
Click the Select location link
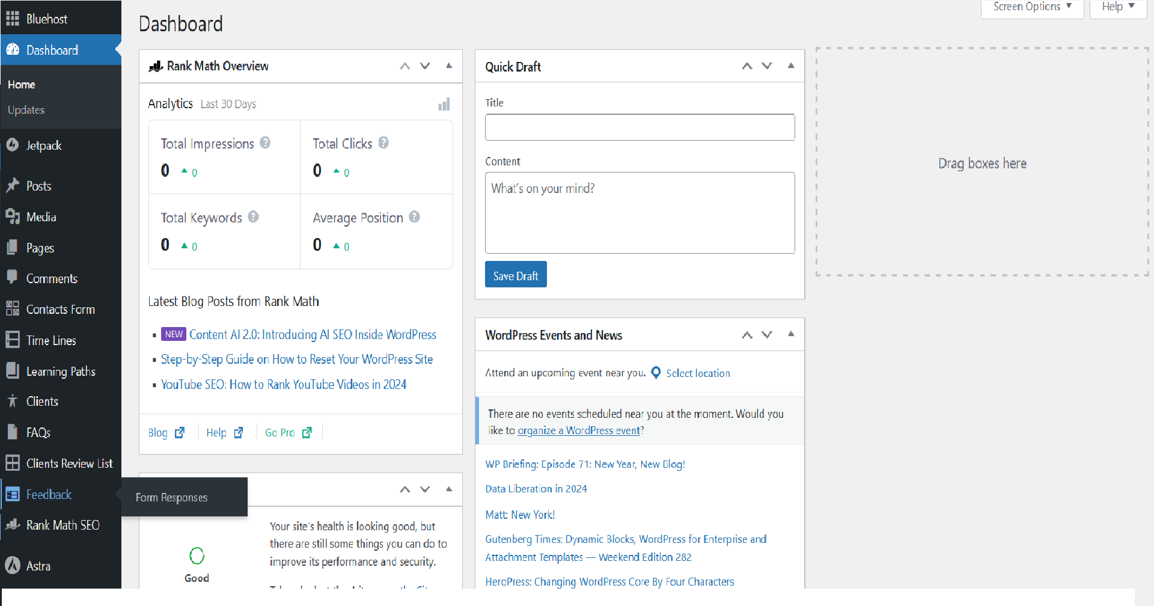click(x=698, y=373)
